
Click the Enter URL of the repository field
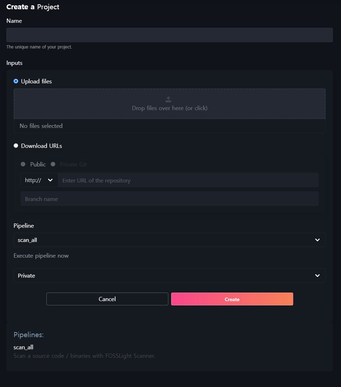click(x=188, y=180)
